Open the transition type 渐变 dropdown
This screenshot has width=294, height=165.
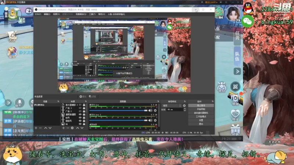coord(172,106)
